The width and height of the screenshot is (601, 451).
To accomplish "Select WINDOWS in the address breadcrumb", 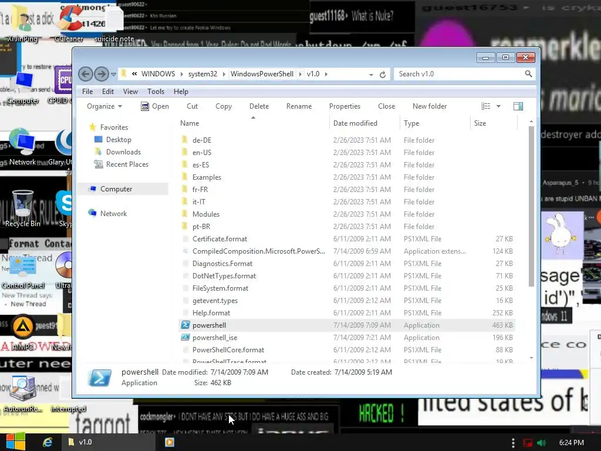I will click(158, 74).
